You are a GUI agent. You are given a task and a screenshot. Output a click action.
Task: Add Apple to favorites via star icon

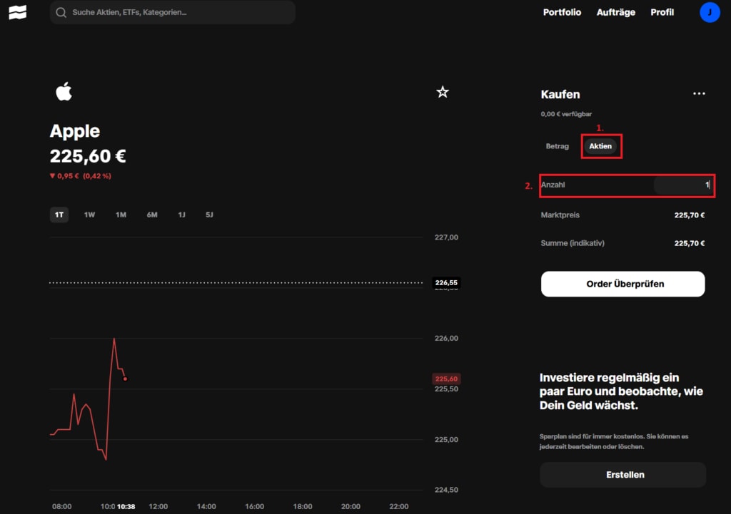pyautogui.click(x=443, y=92)
